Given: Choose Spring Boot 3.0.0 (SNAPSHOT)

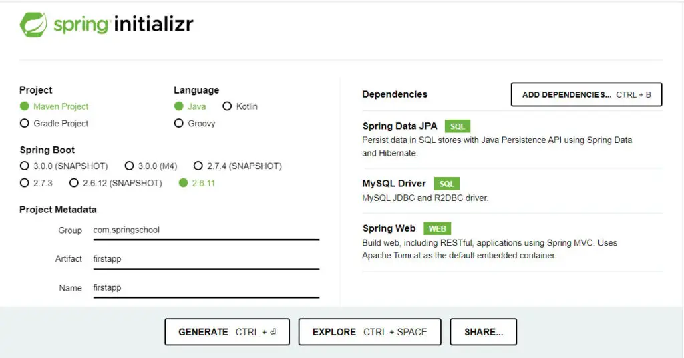Looking at the screenshot, I should (25, 166).
